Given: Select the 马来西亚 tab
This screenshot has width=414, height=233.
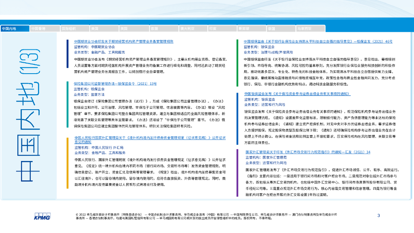Looking at the screenshot, I should click(x=310, y=29).
